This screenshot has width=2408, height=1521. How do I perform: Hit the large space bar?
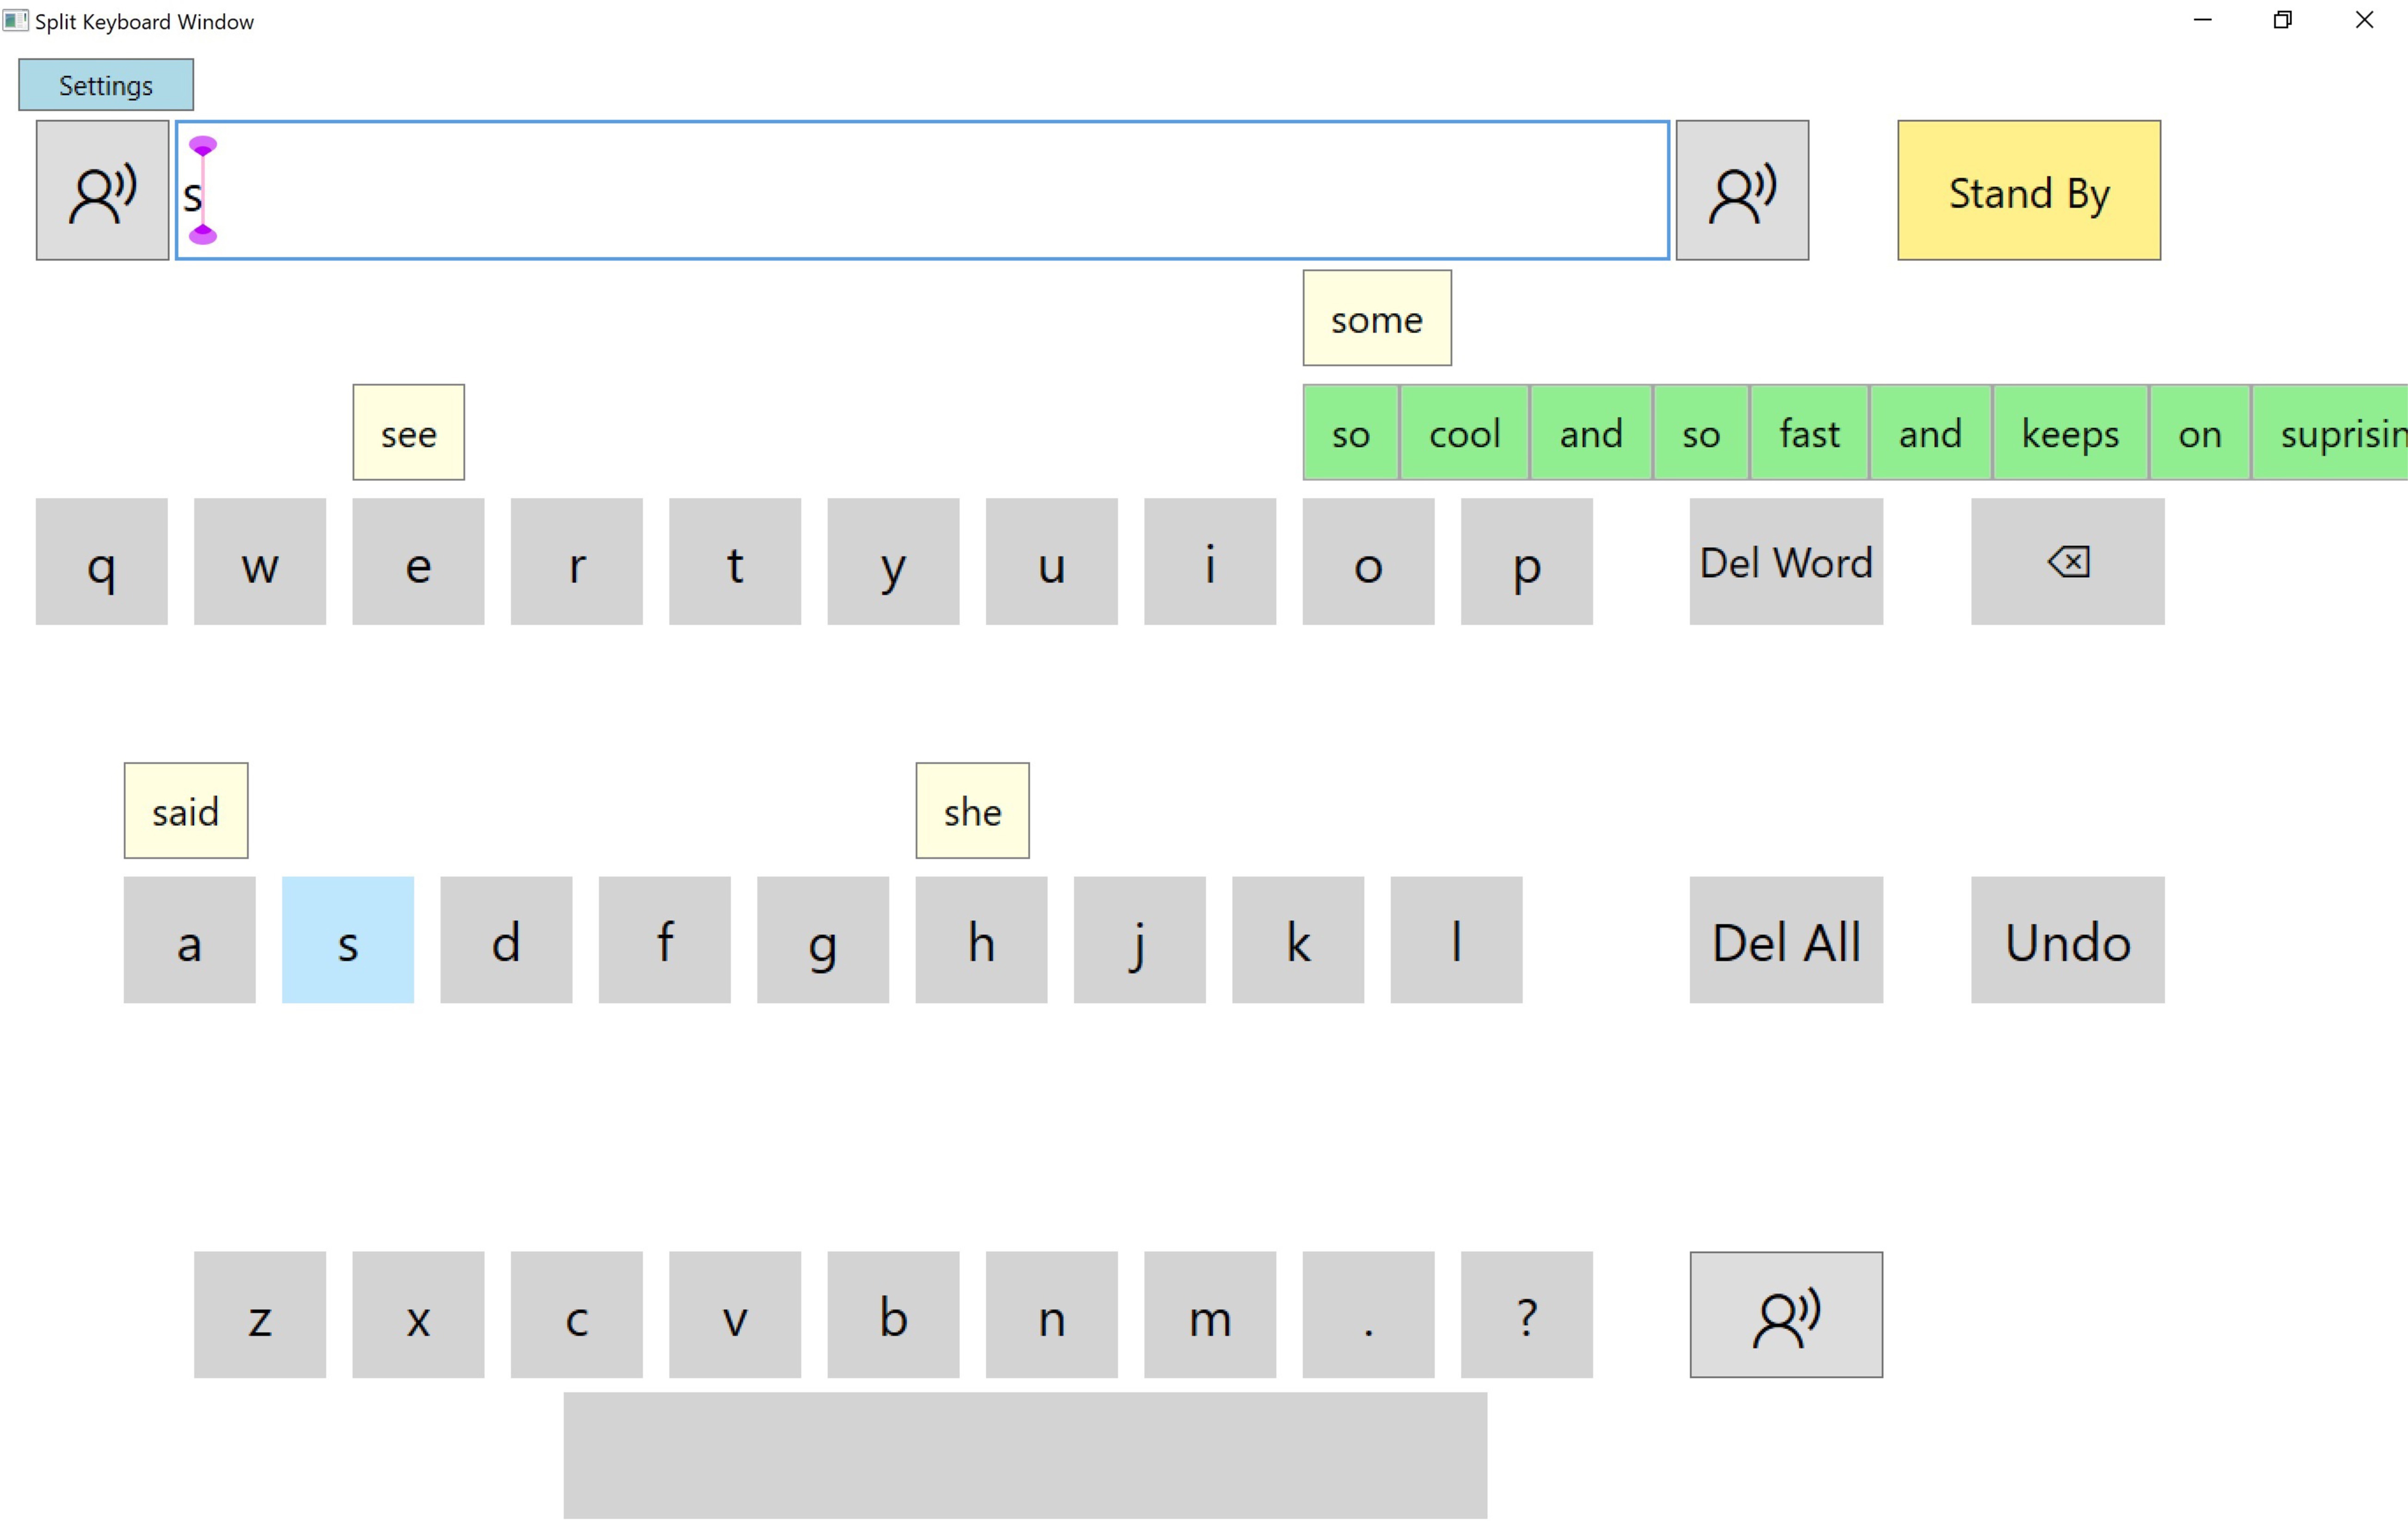(1024, 1455)
